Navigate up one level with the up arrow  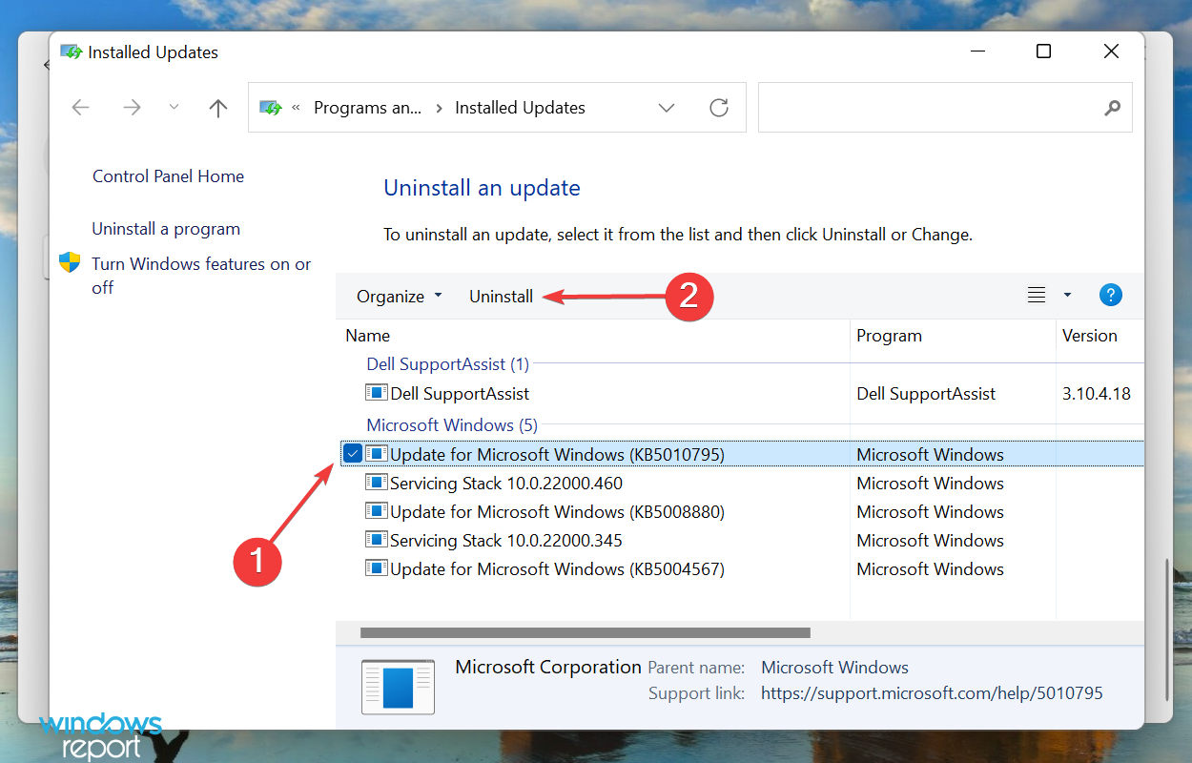(217, 107)
